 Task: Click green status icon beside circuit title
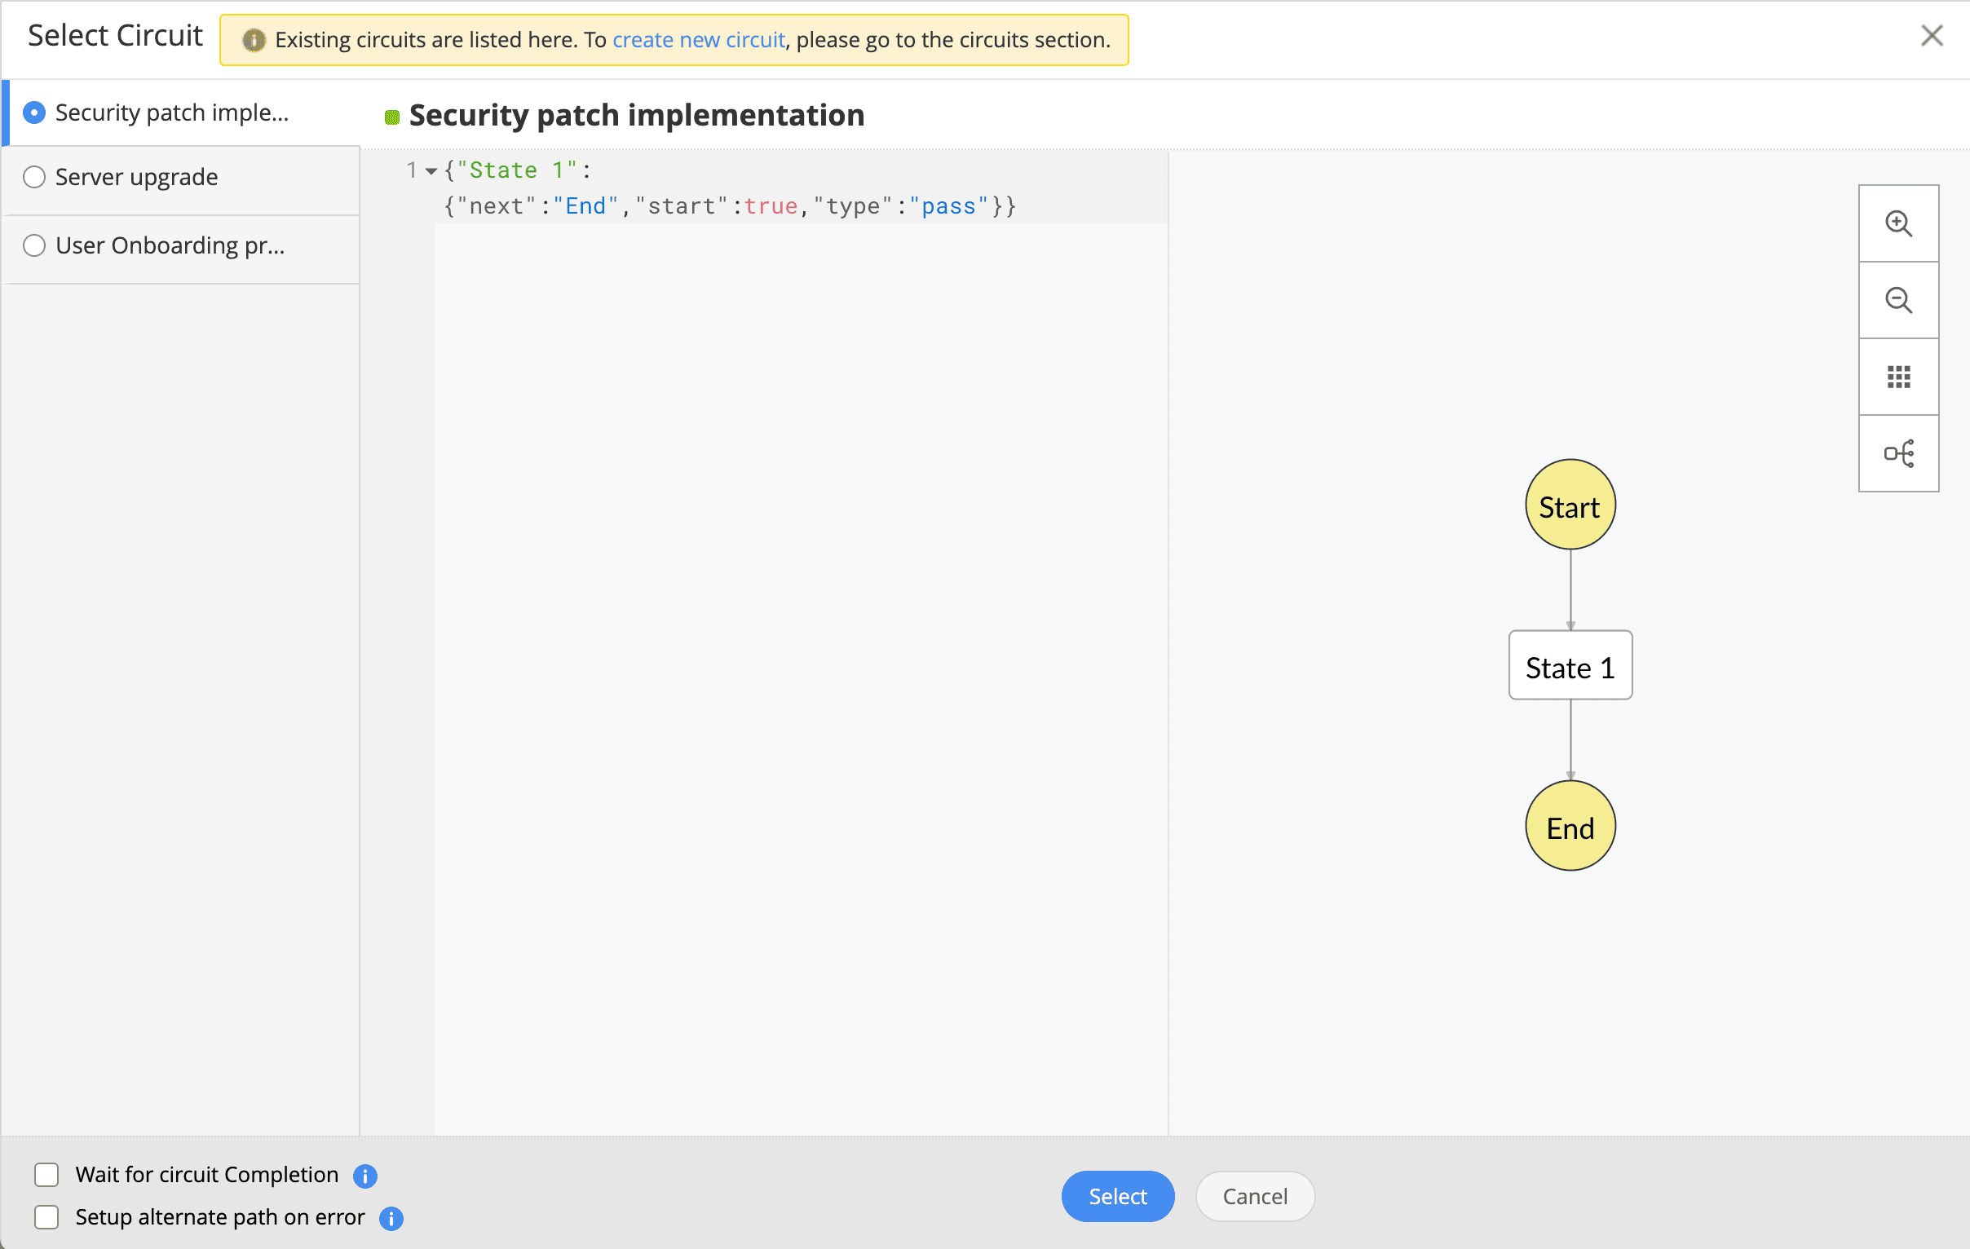[x=392, y=117]
